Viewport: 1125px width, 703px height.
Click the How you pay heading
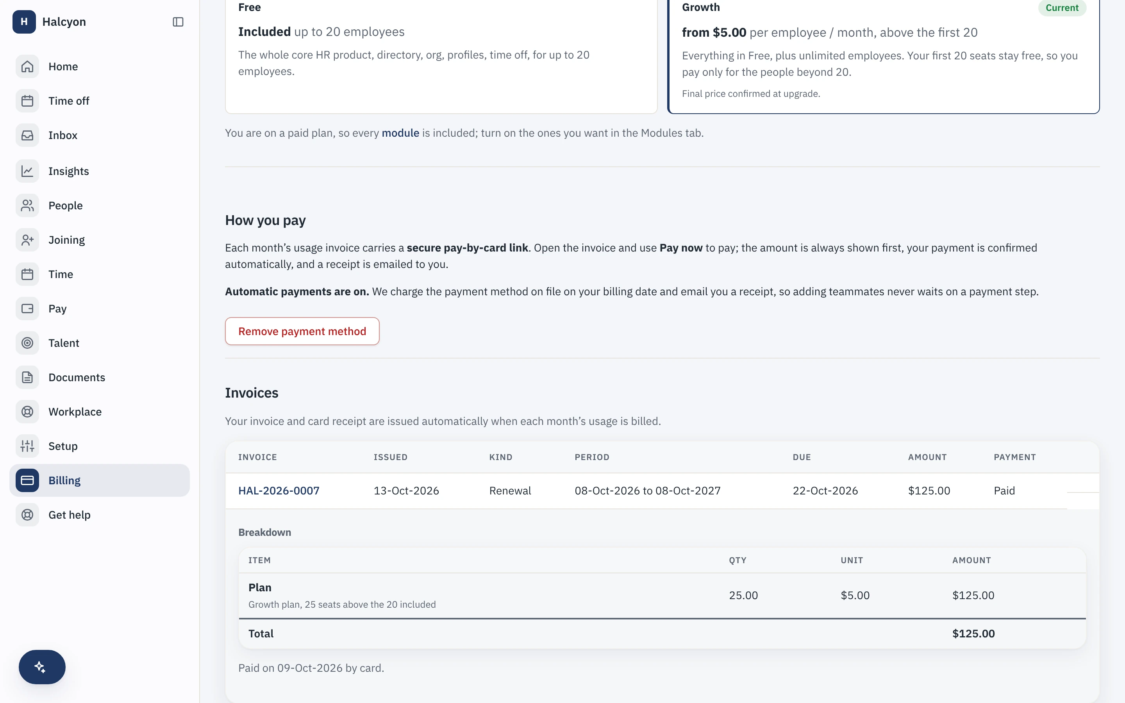coord(266,220)
